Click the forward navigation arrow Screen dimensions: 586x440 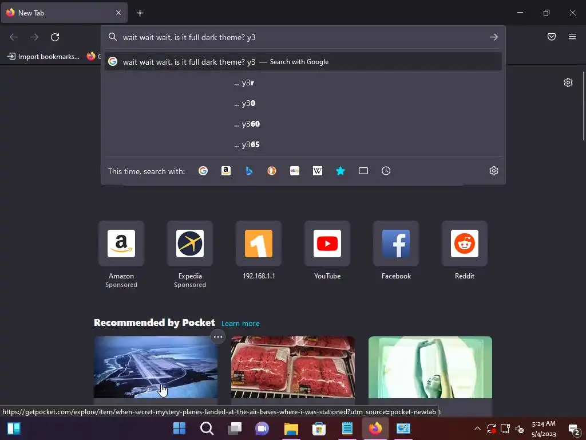(x=34, y=37)
